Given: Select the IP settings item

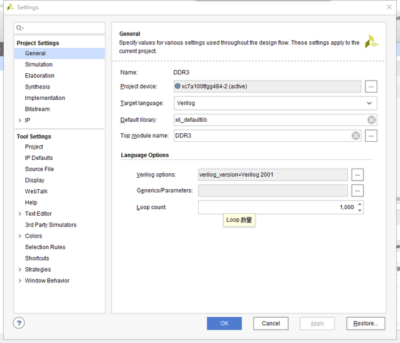Looking at the screenshot, I should coord(27,121).
